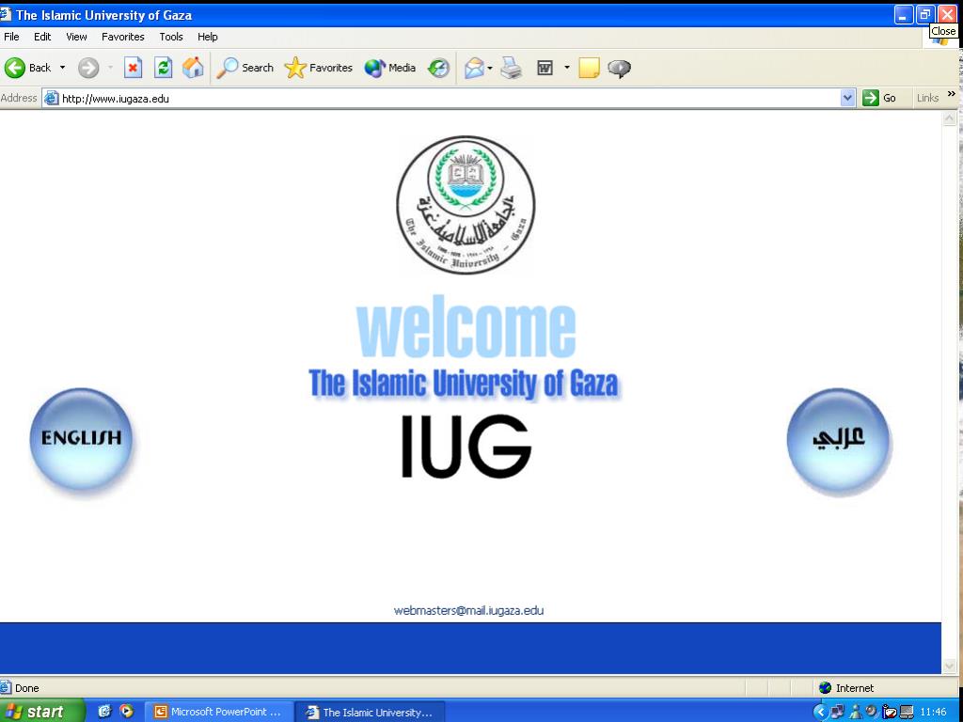Print the page with printer icon
This screenshot has height=722, width=963.
(x=511, y=68)
